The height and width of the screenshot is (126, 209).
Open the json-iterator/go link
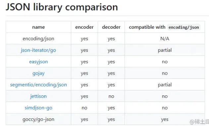point(38,50)
